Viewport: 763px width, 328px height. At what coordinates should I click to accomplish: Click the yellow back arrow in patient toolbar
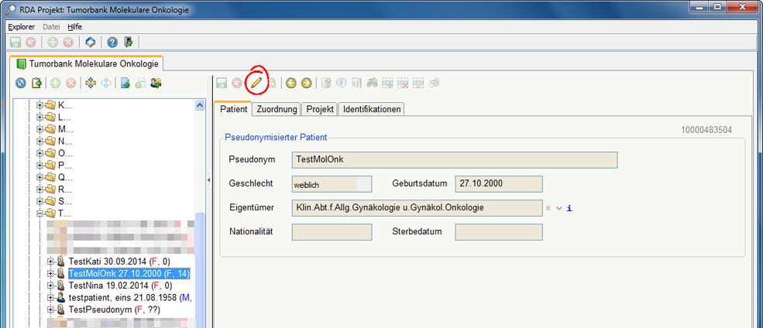pyautogui.click(x=291, y=83)
